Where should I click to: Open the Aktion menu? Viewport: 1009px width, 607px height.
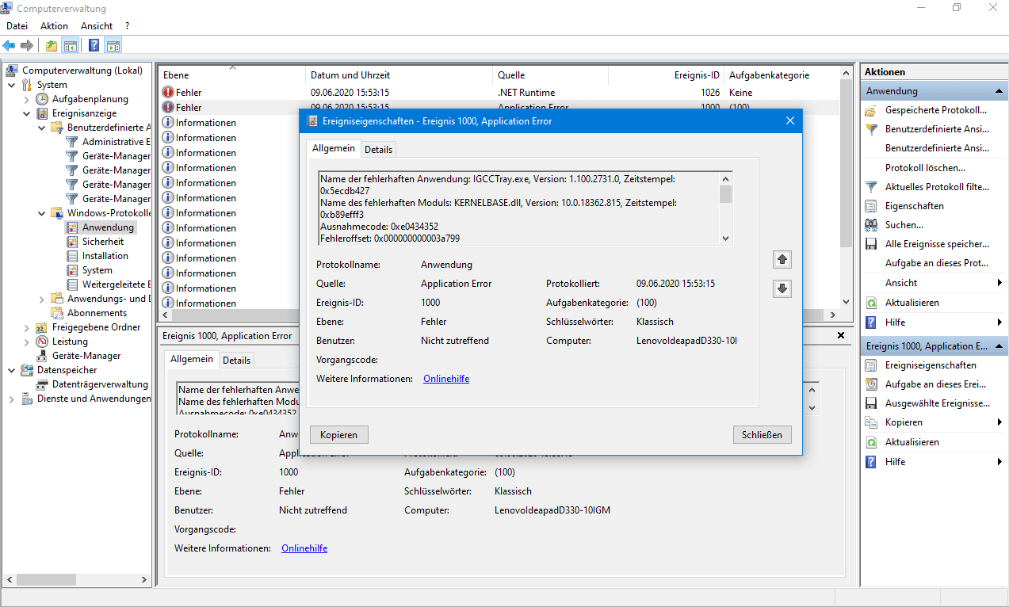pyautogui.click(x=54, y=26)
